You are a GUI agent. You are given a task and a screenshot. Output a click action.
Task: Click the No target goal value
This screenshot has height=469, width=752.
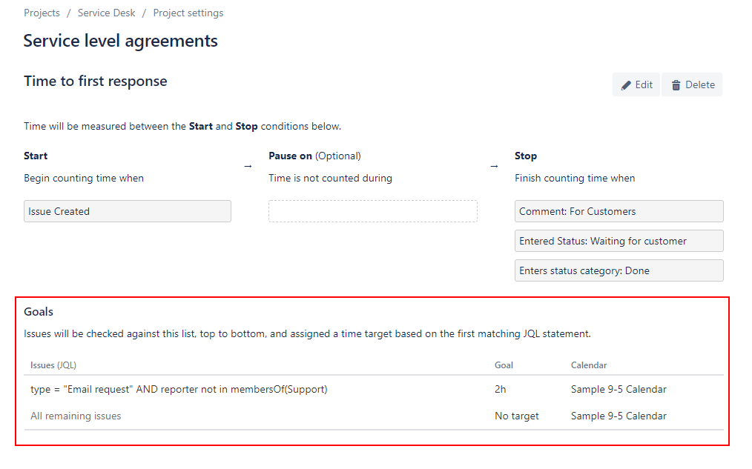tap(516, 416)
